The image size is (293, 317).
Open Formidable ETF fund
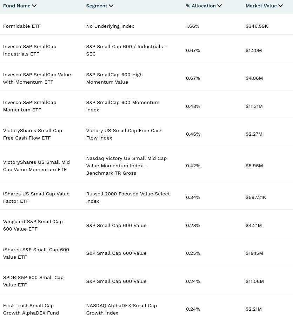22,26
